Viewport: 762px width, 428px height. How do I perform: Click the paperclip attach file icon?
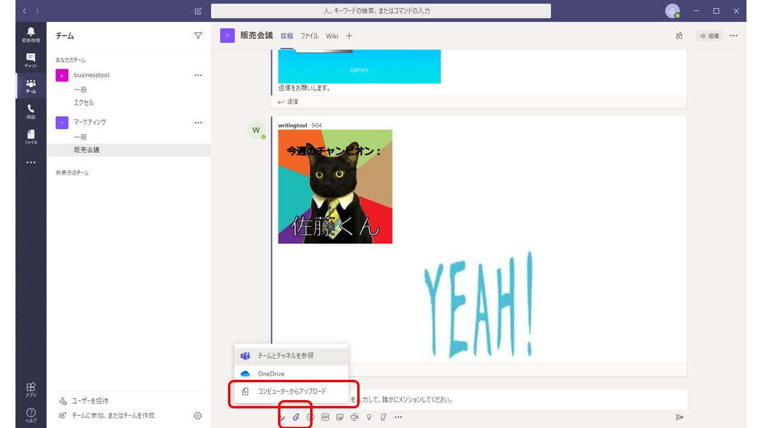click(x=296, y=417)
